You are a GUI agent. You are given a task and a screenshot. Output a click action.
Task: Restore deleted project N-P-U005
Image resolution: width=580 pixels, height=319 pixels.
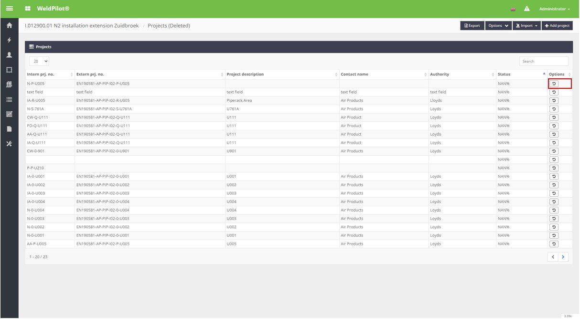point(554,84)
